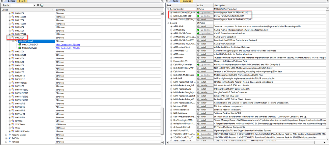Install the Micrium::RTOS pack
This screenshot has width=329, height=145.
point(205,106)
